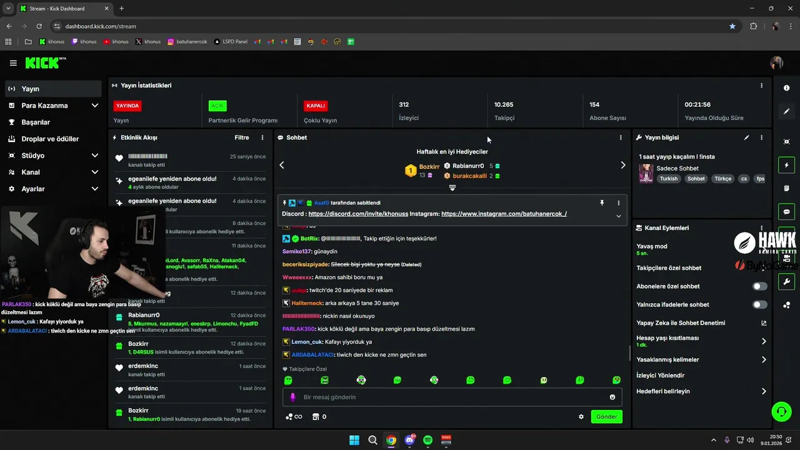The height and width of the screenshot is (450, 800).
Task: Toggle Abonelere özel sohbet switch
Action: click(x=759, y=286)
